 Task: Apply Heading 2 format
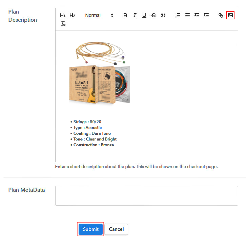(x=72, y=15)
